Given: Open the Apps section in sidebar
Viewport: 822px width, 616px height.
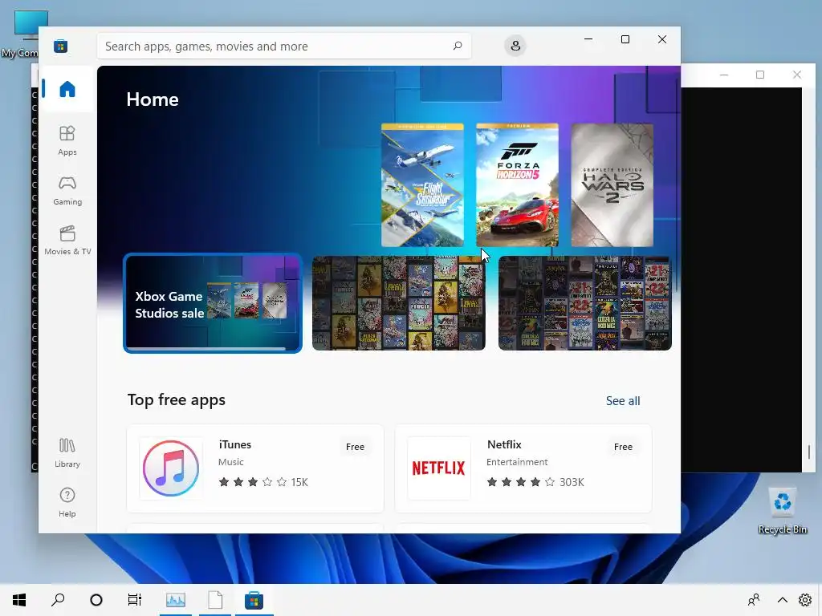Looking at the screenshot, I should pyautogui.click(x=67, y=141).
